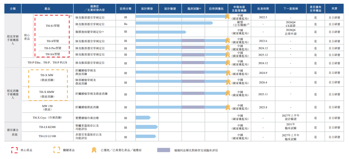Click the TH-LS KI300 progress bar
Screen dimensions: 349x159
coord(146,127)
